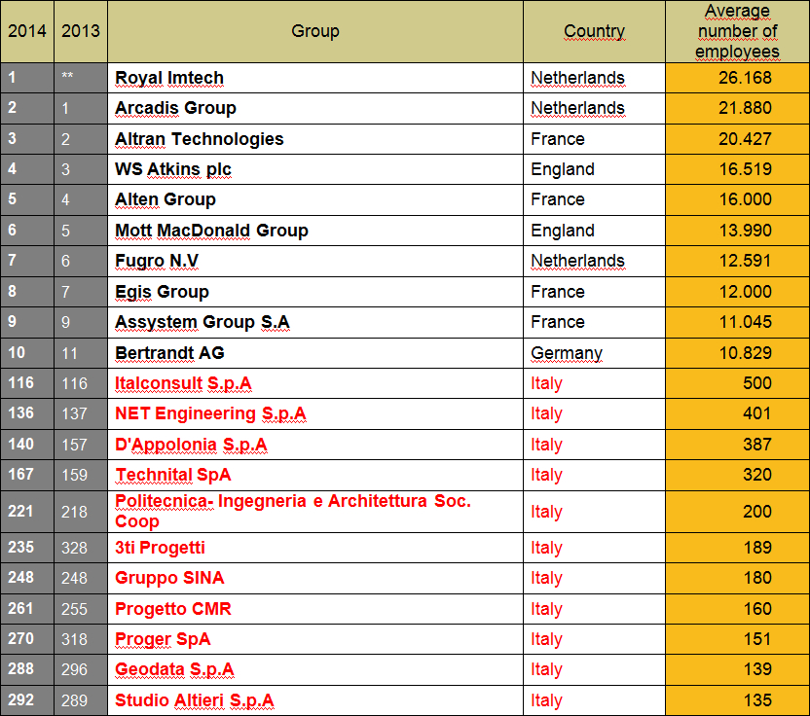Click the 'Italconsult S.p.A' cell

pyautogui.click(x=315, y=383)
